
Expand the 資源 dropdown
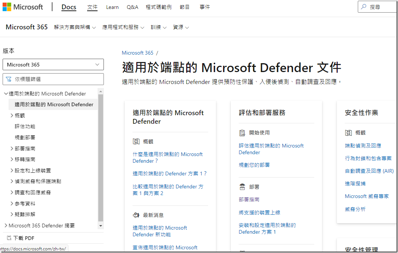coord(181,27)
